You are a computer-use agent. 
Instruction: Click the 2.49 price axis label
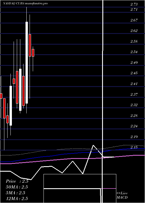click(x=134, y=63)
